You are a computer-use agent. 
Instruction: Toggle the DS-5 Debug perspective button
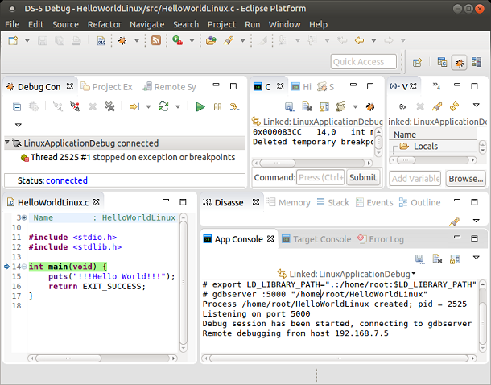pyautogui.click(x=459, y=62)
